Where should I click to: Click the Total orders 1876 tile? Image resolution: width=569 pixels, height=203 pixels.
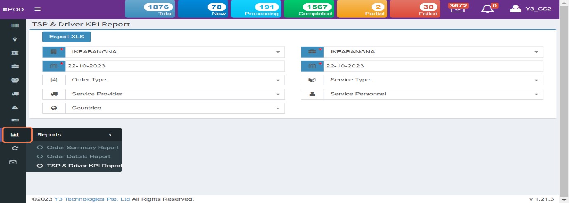click(x=150, y=9)
